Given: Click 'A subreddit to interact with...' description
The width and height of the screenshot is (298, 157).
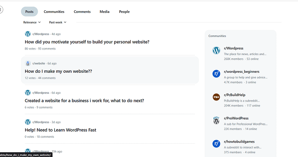Looking at the screenshot, I should pyautogui.click(x=243, y=147).
